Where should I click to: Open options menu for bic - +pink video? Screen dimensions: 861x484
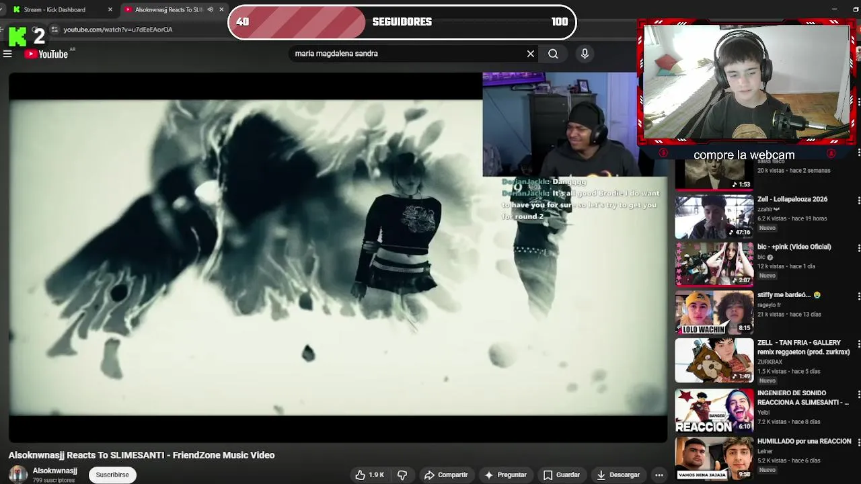[858, 248]
